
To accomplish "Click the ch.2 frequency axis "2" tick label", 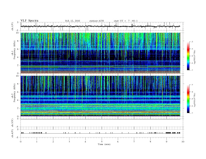I will 18,108.
